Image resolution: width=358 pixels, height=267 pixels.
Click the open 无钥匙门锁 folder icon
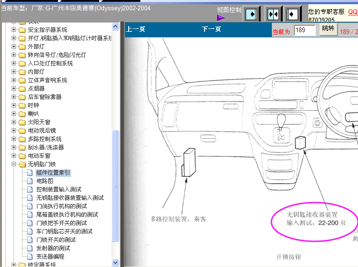coord(22,164)
